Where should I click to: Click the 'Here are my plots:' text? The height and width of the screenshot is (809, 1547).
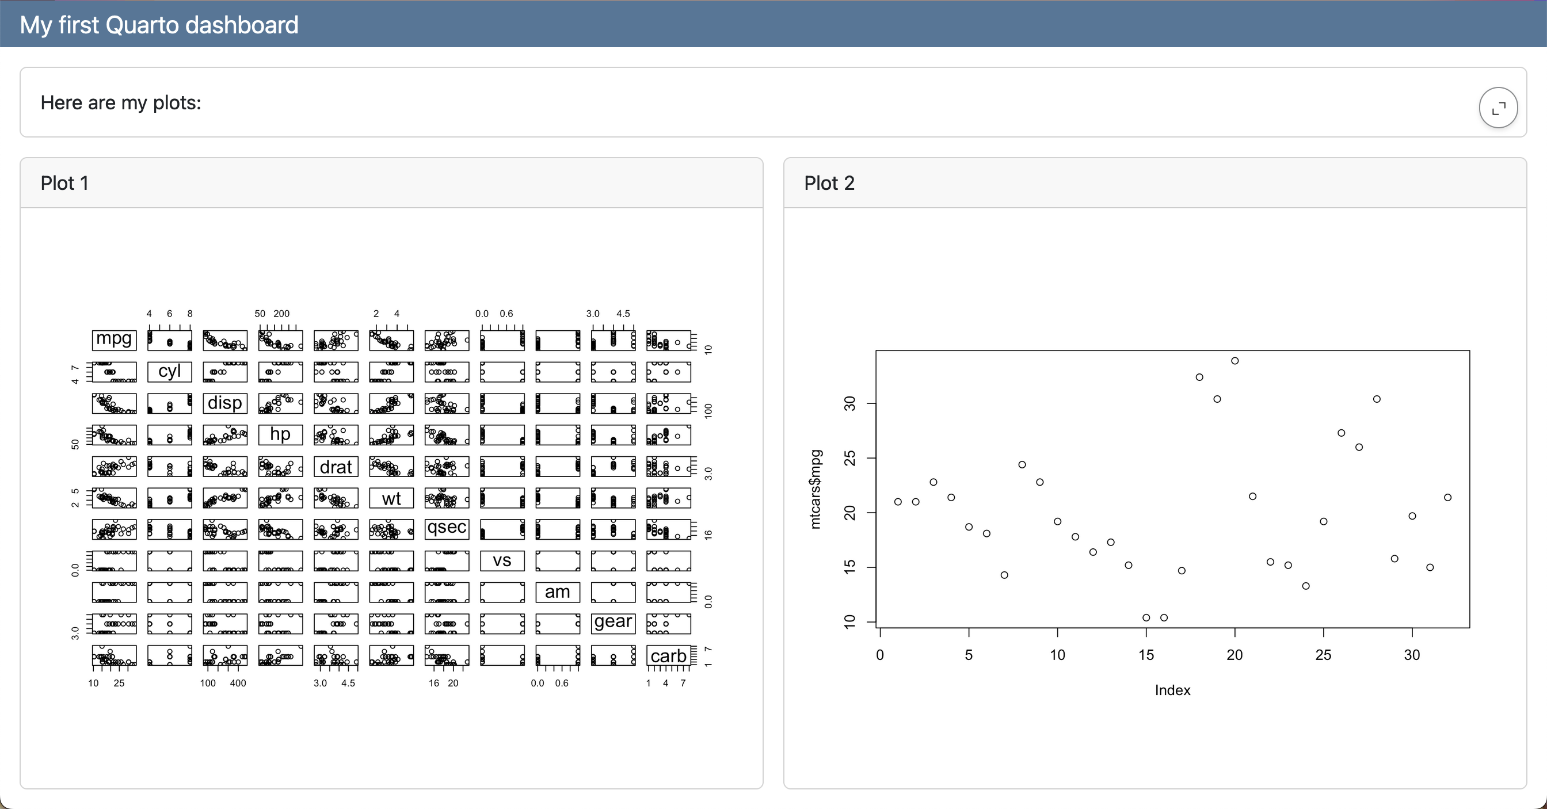[121, 102]
